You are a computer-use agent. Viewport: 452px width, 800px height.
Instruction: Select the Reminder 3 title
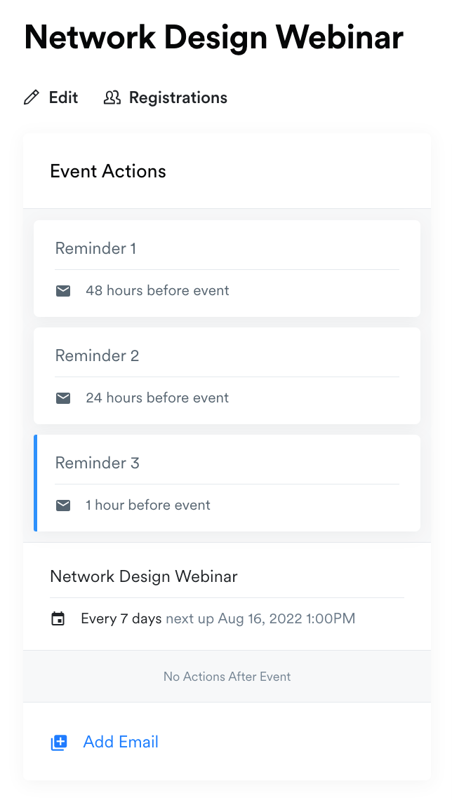(x=97, y=463)
